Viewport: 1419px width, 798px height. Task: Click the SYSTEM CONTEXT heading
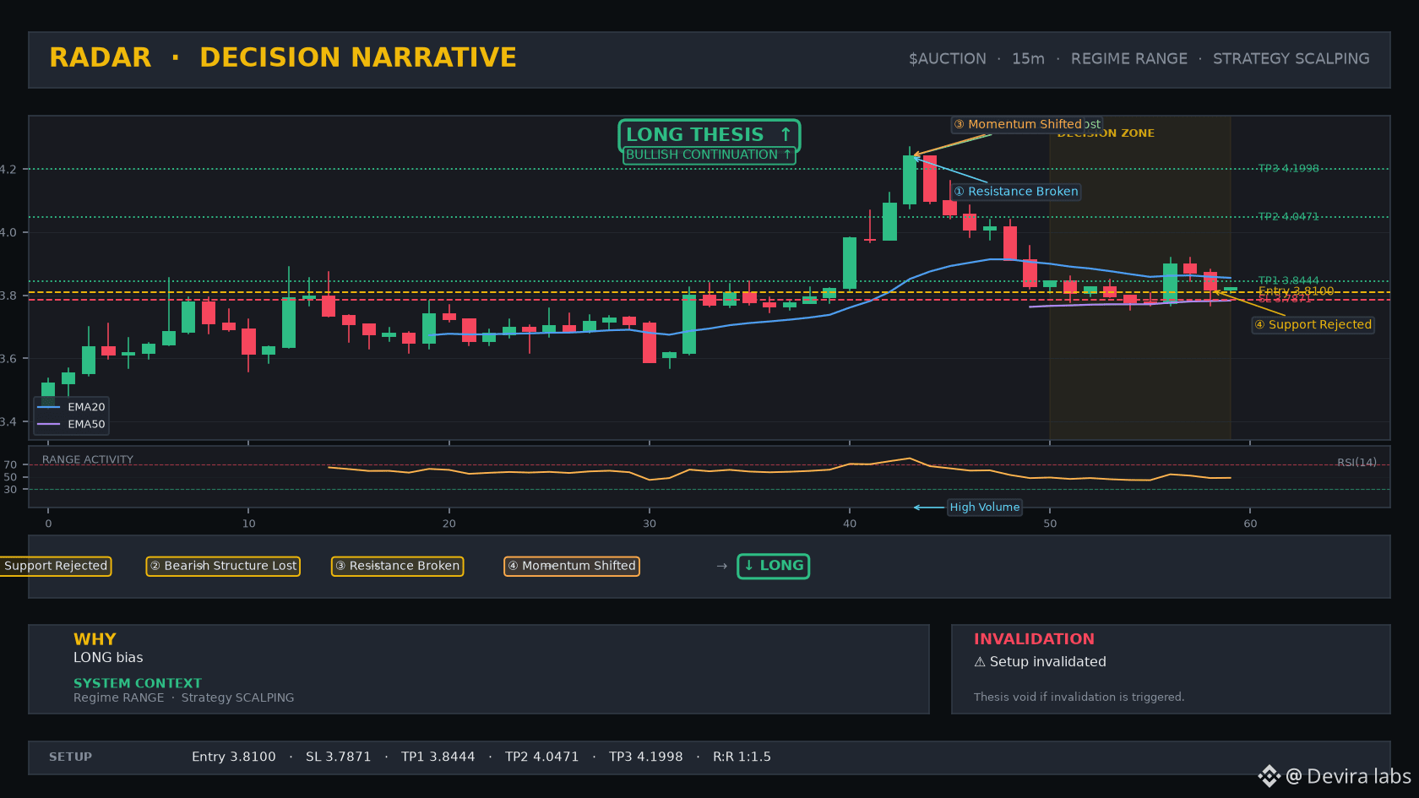pyautogui.click(x=138, y=683)
